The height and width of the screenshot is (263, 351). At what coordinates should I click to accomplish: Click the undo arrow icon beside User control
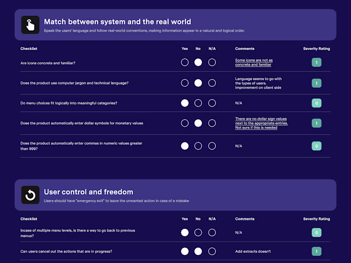pyautogui.click(x=30, y=195)
